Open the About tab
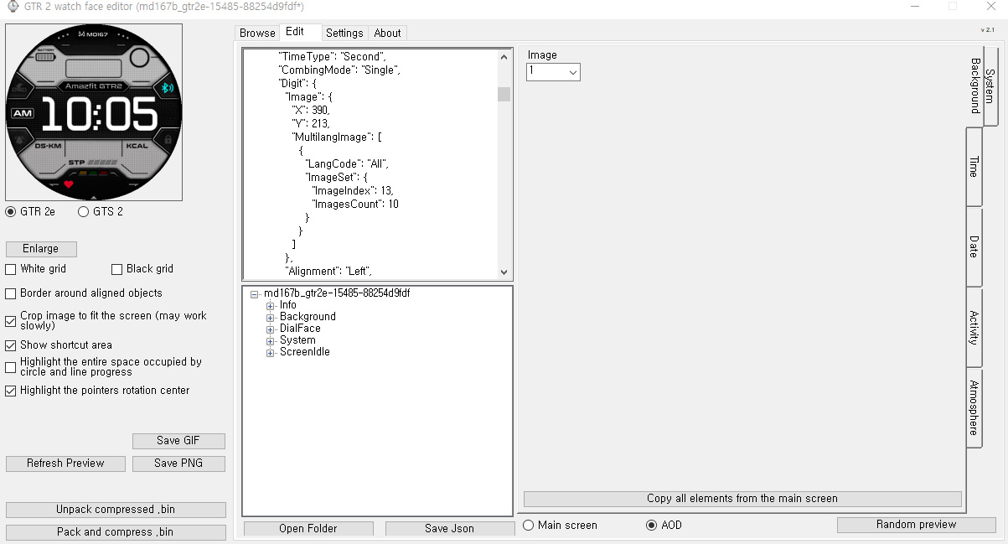The image size is (1008, 544). [x=387, y=33]
